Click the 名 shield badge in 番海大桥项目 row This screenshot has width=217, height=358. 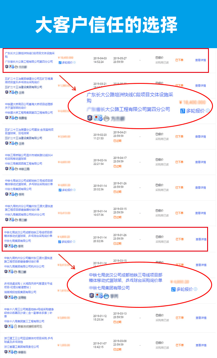coord(7,118)
